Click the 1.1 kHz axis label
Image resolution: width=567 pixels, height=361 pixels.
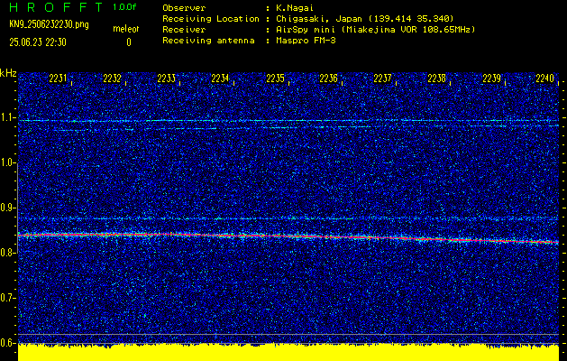(x=8, y=117)
